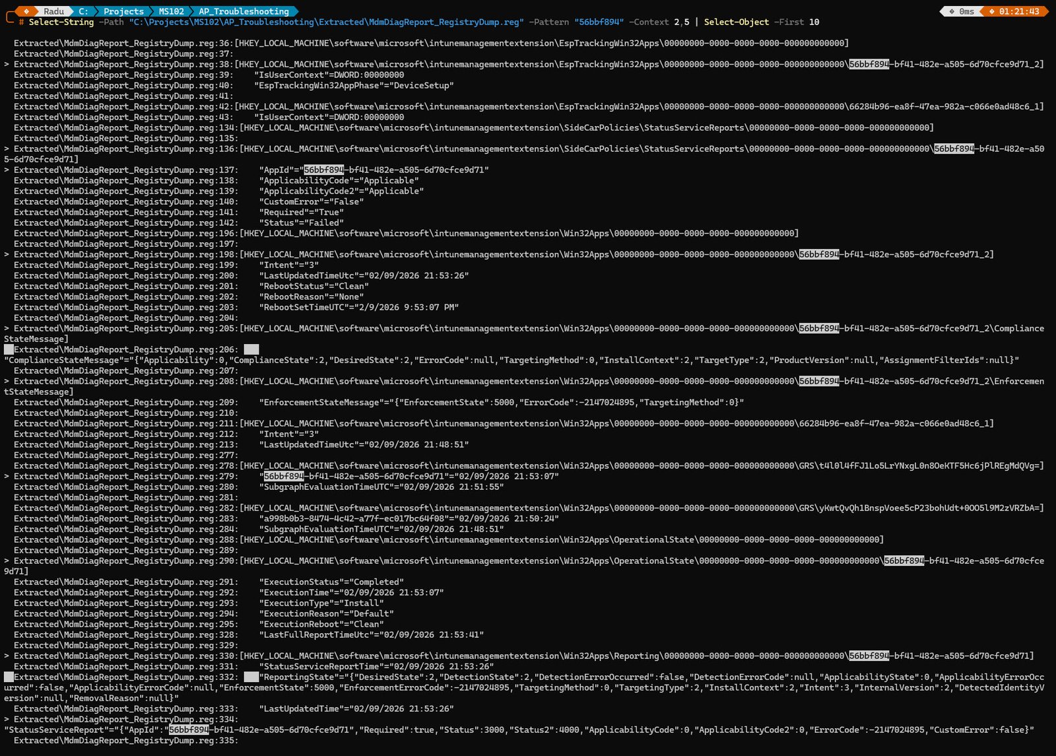Select the Radu user segment in prompt

tap(53, 11)
